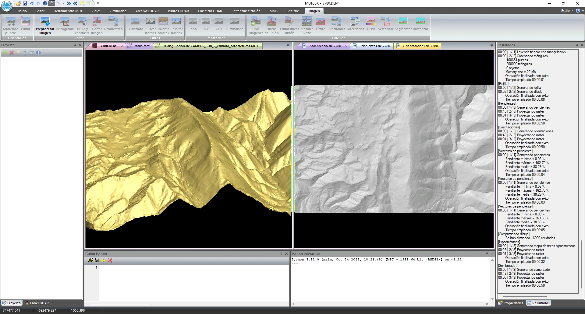Viewport: 585px width, 314px height.
Task: Click the Cortar imagen tool
Action: click(x=97, y=25)
